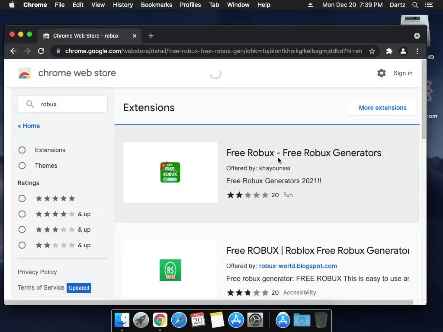Viewport: 443px width, 332px height.
Task: Open the Chrome profile avatar
Action: click(x=403, y=51)
